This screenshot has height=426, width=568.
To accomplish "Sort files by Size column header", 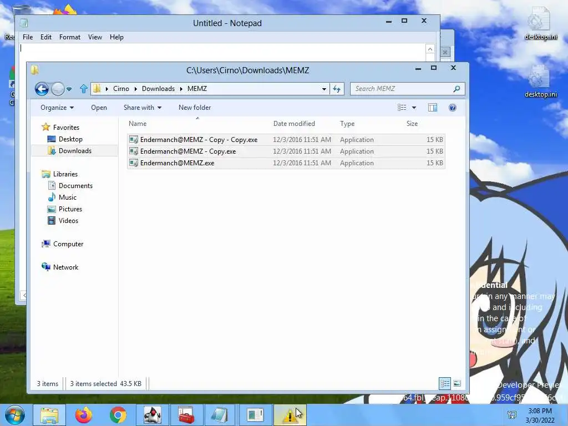I will 412,124.
